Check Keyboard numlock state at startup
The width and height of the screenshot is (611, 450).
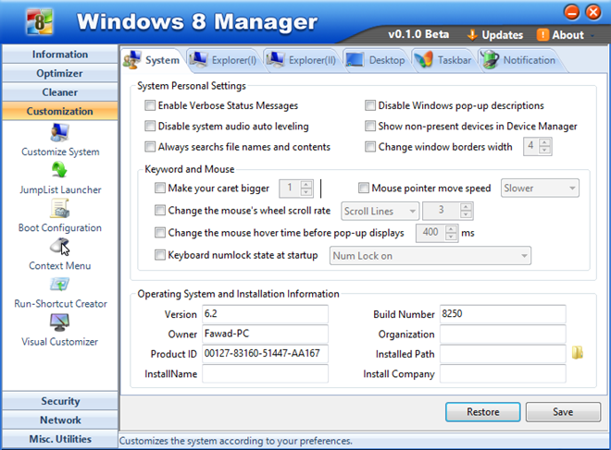tap(160, 255)
